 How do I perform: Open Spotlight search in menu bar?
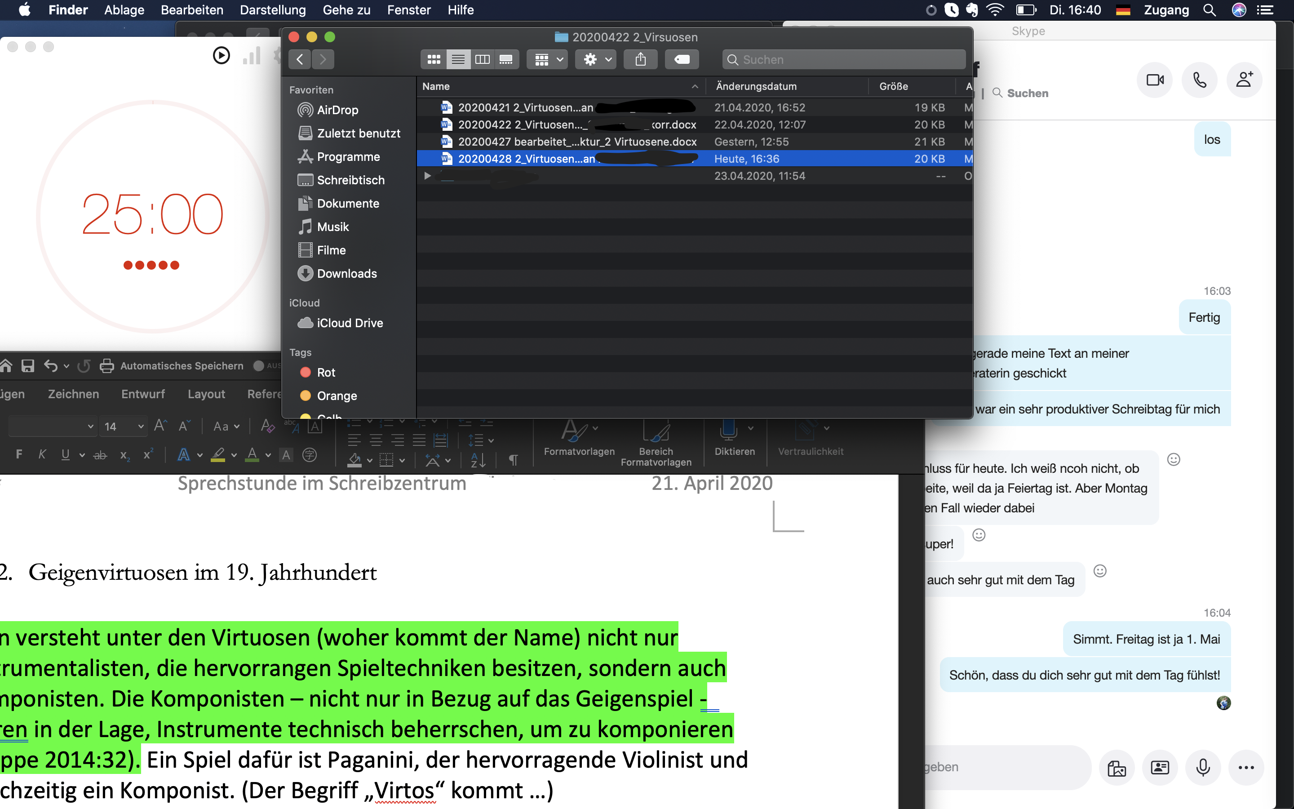1209,9
